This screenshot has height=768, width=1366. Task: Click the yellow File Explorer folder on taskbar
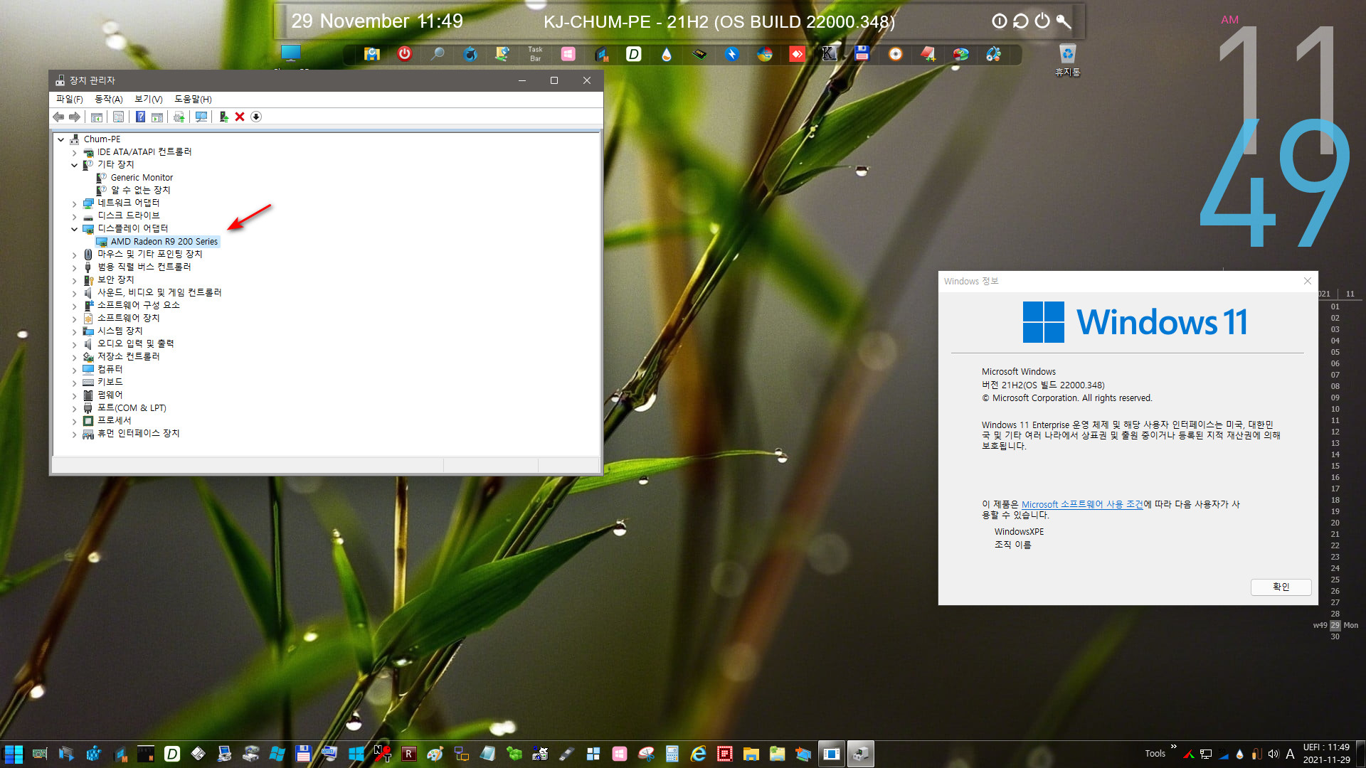pyautogui.click(x=751, y=754)
